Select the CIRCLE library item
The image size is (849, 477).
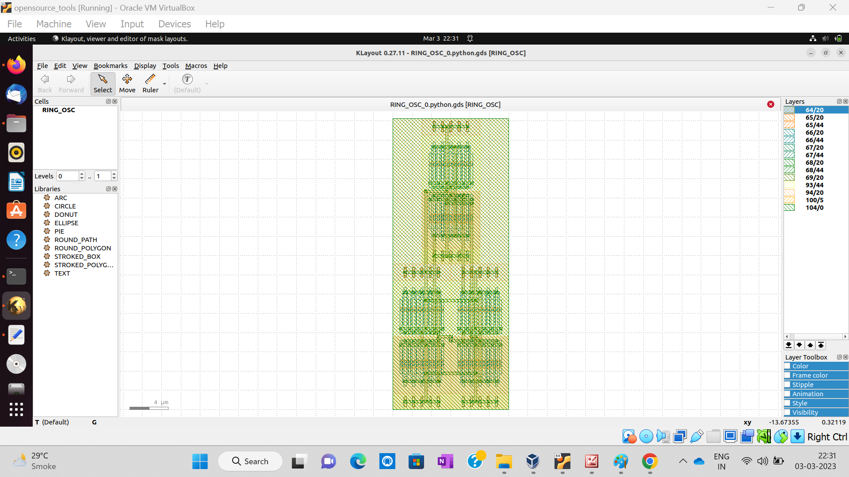pyautogui.click(x=65, y=206)
